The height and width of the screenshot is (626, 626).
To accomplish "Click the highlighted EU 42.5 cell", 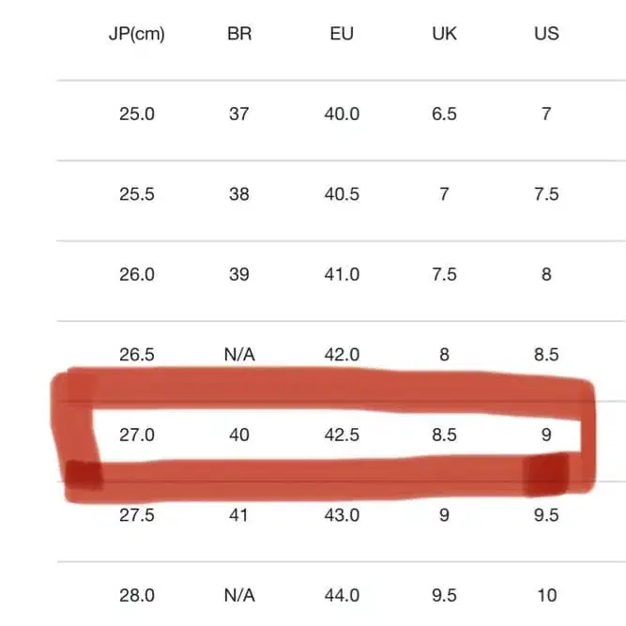I will tap(342, 435).
